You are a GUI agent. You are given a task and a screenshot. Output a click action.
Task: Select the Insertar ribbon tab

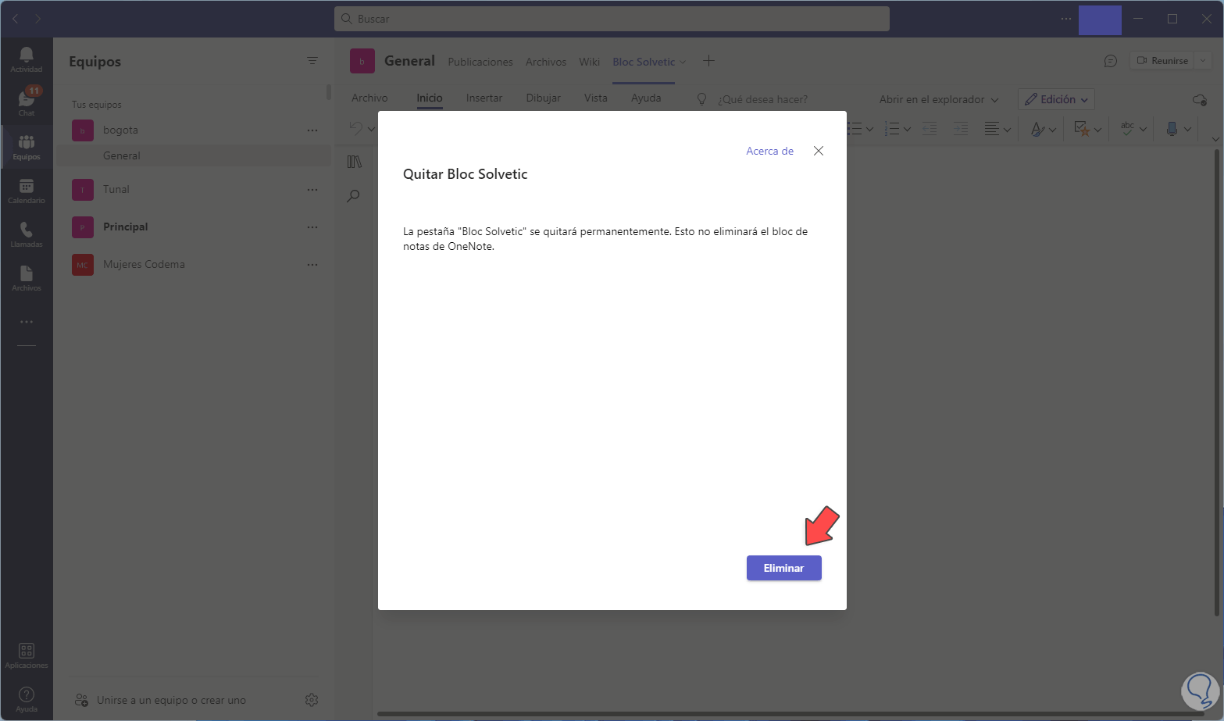484,98
